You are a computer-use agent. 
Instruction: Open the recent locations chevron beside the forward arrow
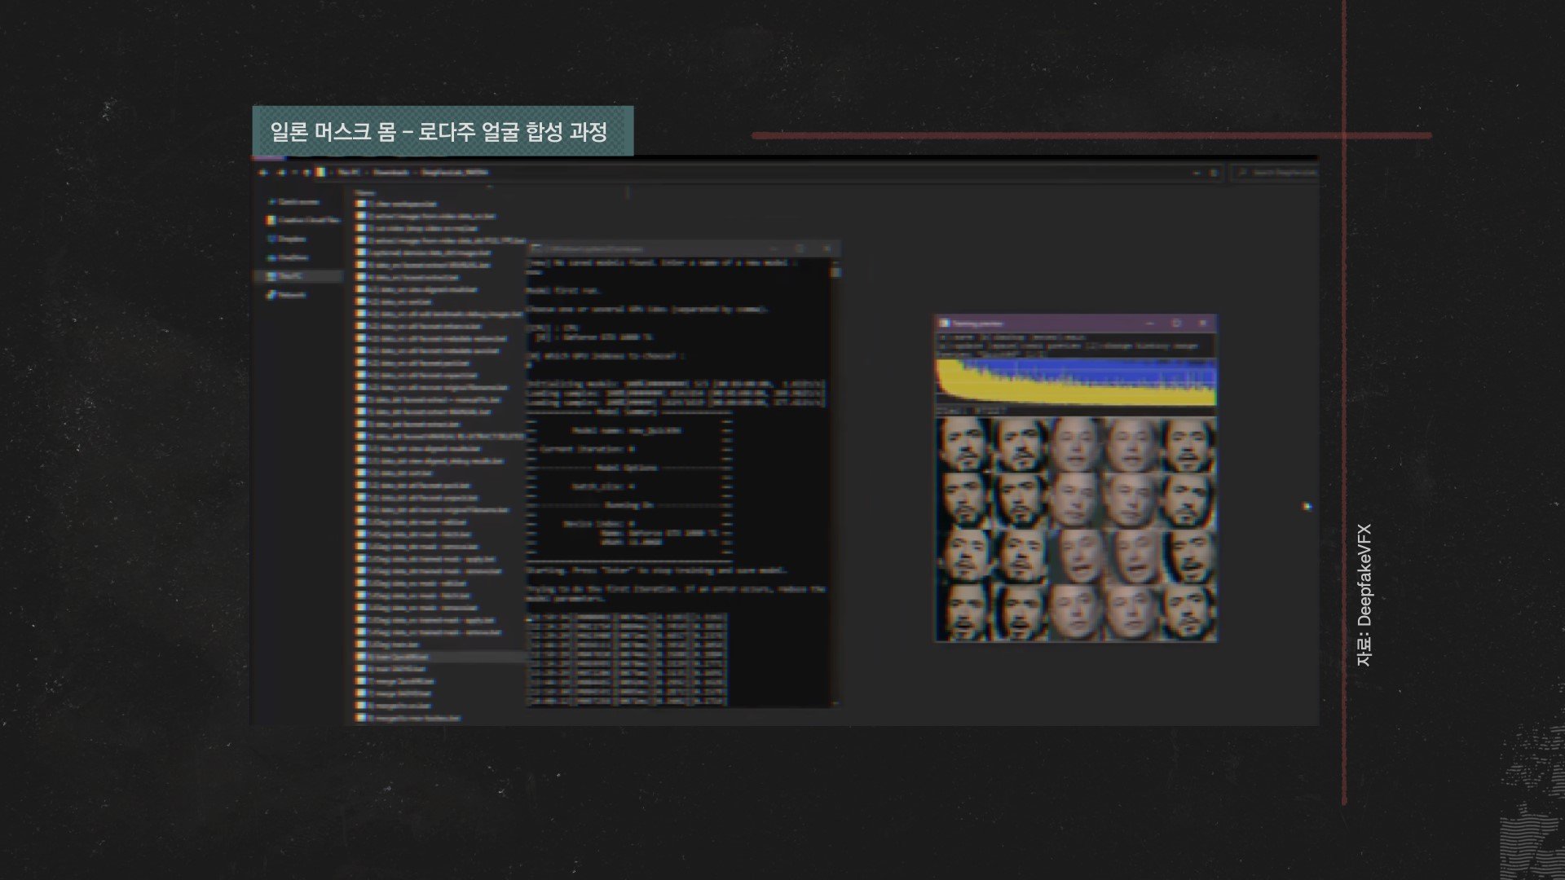(x=294, y=173)
